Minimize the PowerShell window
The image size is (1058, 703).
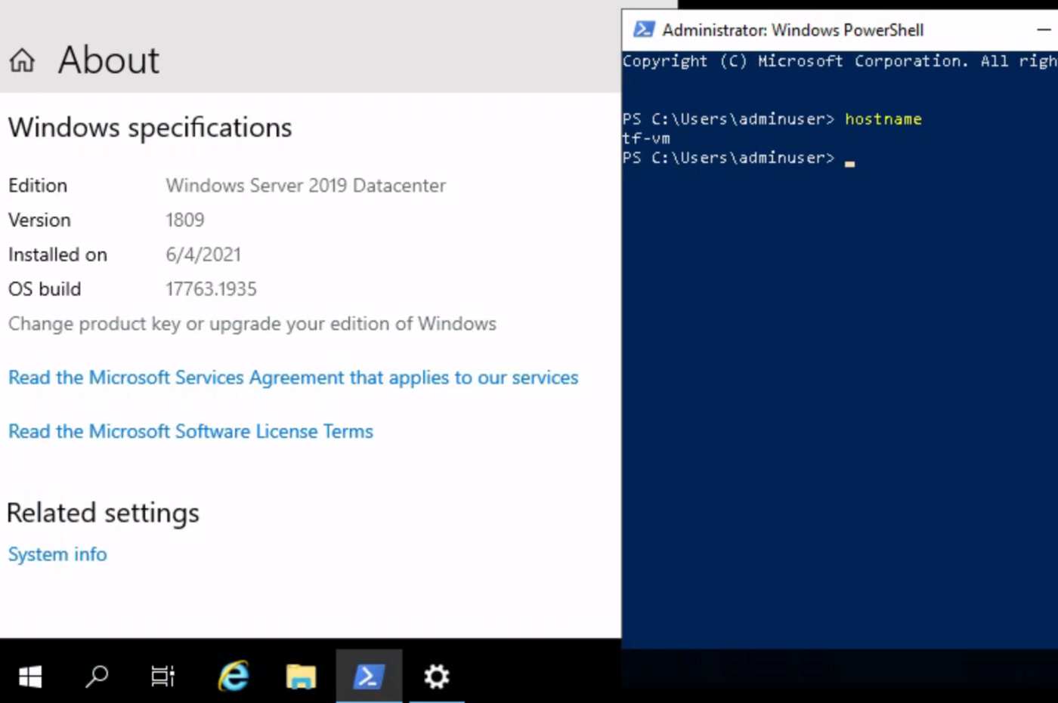1043,29
